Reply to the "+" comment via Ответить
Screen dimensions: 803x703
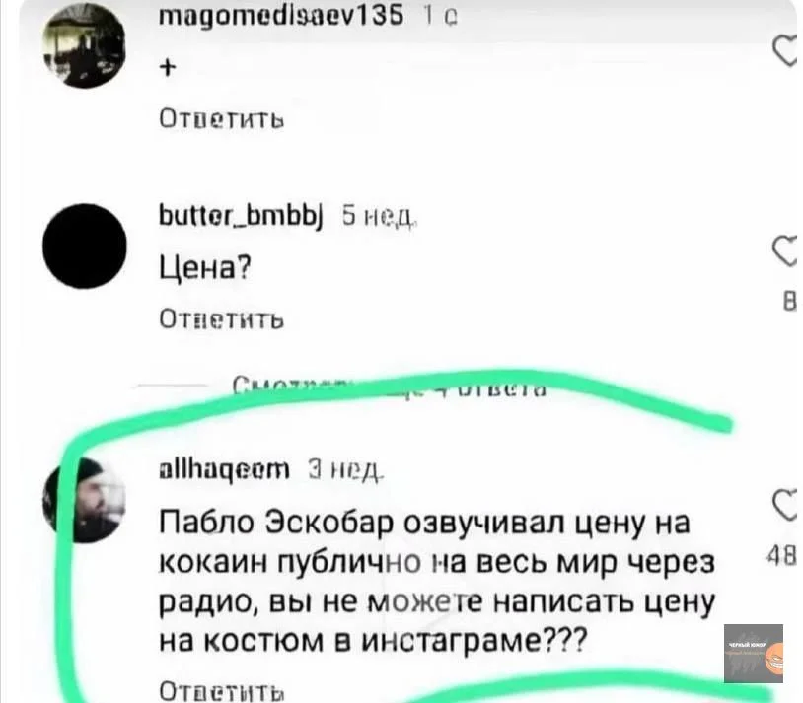[x=222, y=119]
